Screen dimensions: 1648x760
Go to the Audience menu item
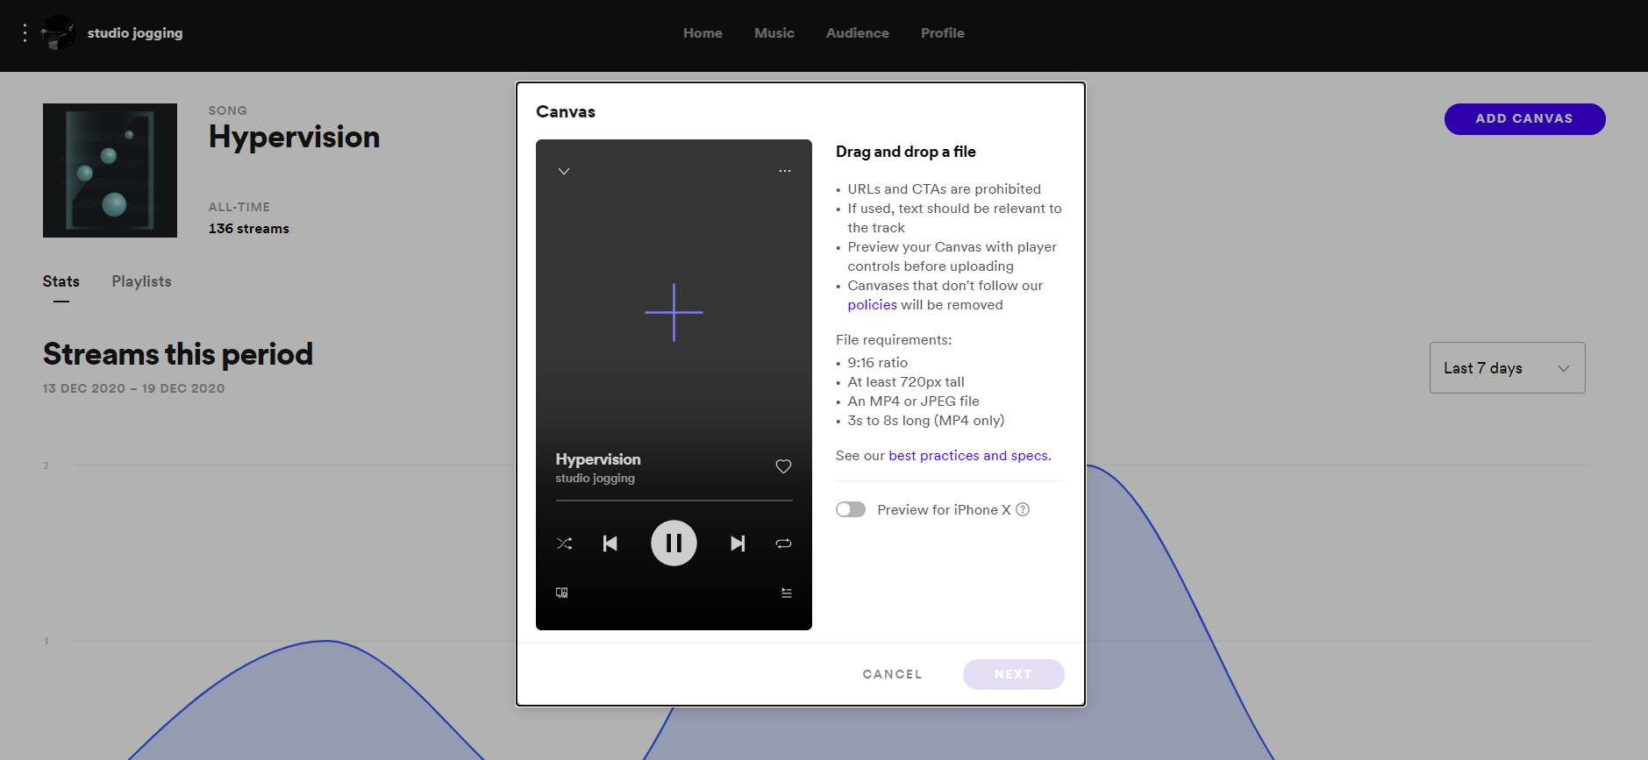tap(857, 33)
